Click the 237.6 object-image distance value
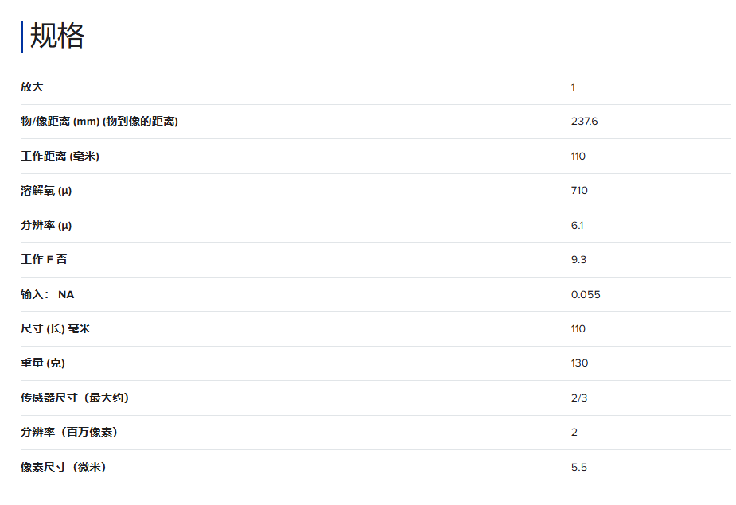 tap(584, 122)
